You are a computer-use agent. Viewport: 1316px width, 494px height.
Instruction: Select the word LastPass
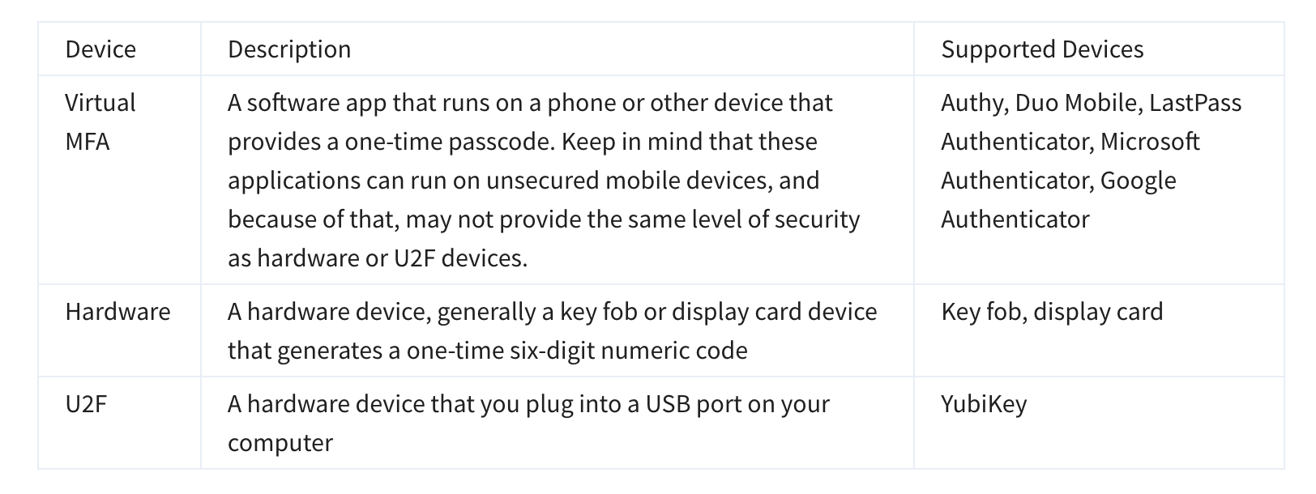point(1195,103)
